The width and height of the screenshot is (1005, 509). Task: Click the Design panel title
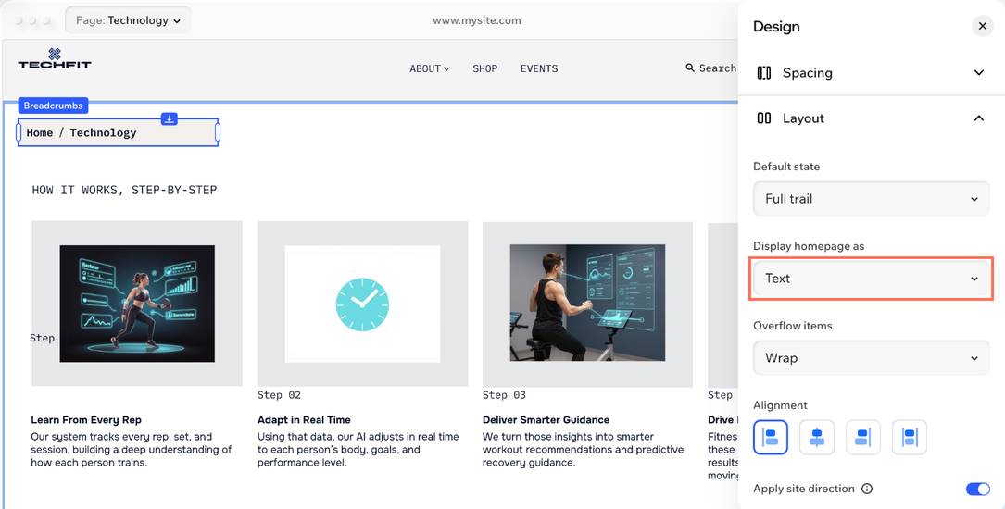pos(776,27)
